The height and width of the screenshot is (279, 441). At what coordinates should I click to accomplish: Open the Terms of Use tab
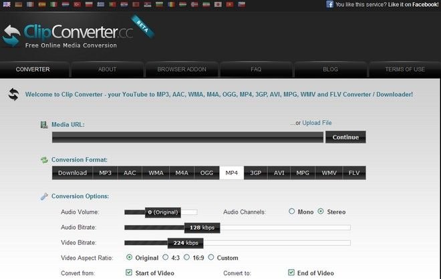click(405, 69)
